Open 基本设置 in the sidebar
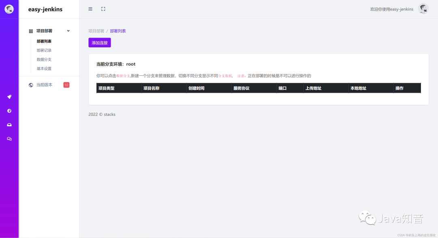 click(44, 68)
